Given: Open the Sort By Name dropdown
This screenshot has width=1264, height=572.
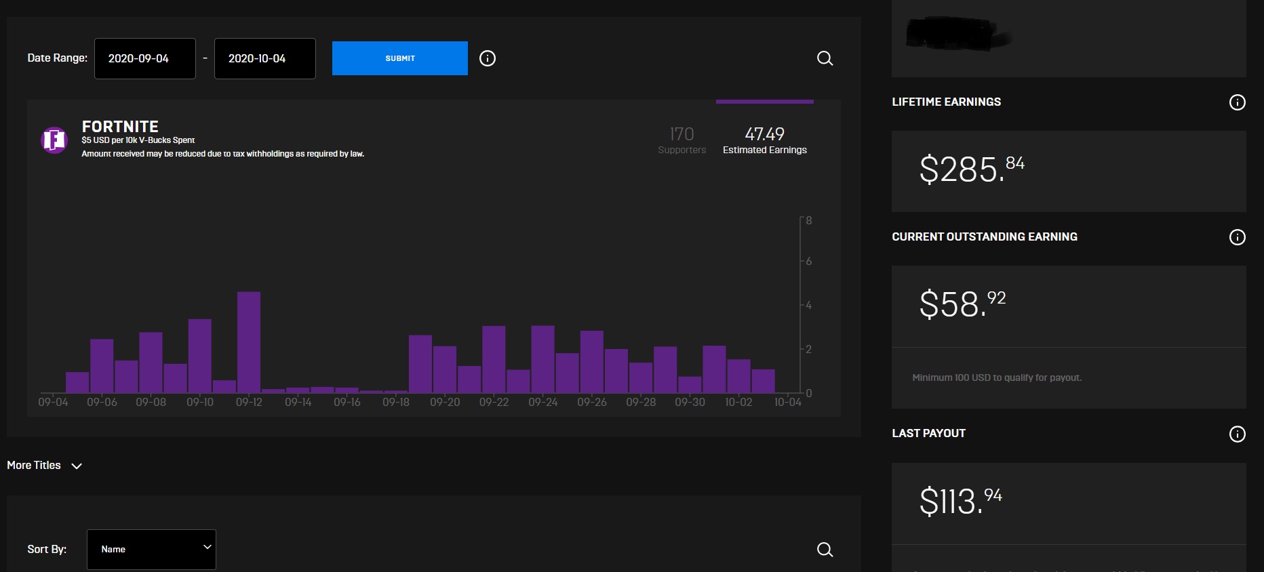Looking at the screenshot, I should pos(151,550).
